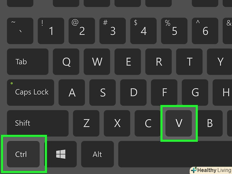Click the Healthy Living watermark logo
This screenshot has width=232, height=174.
pyautogui.click(x=211, y=170)
